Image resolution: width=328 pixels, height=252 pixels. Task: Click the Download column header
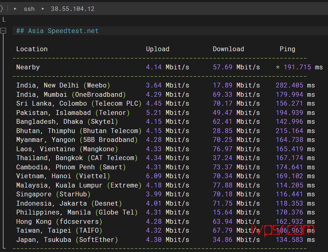click(228, 49)
